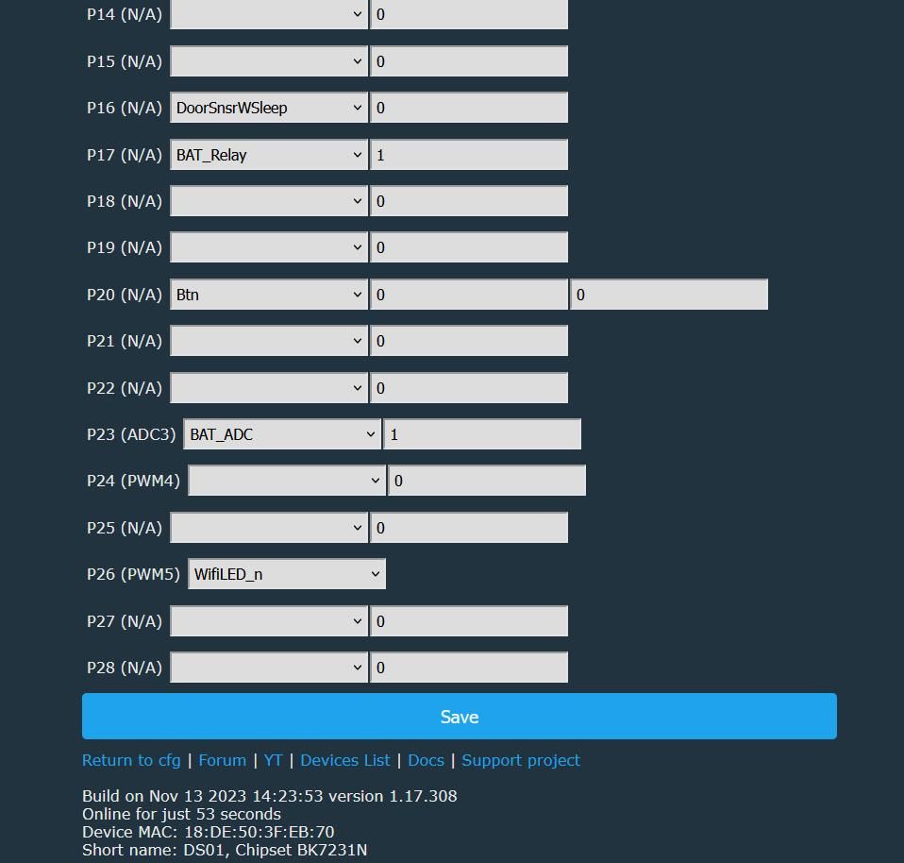Focus the P23 channel input field
The height and width of the screenshot is (863, 904).
pyautogui.click(x=482, y=434)
